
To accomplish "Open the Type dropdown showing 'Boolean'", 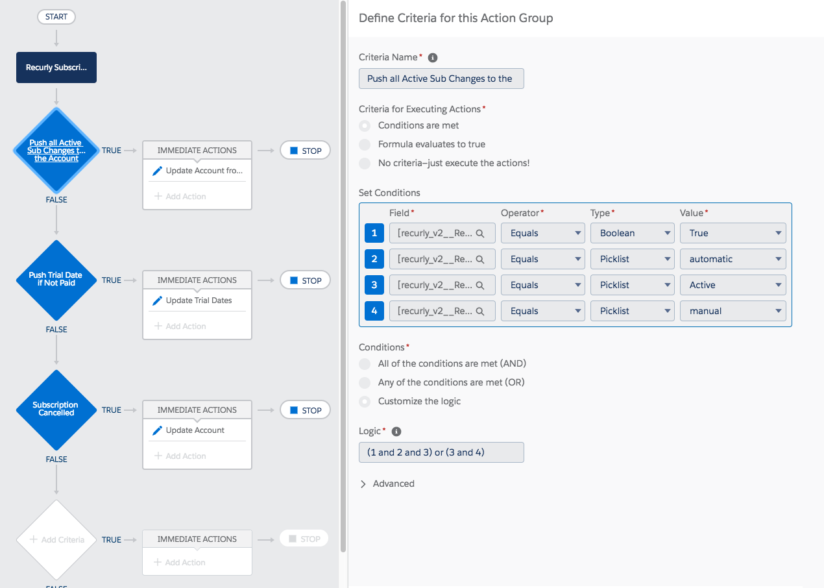I will (x=632, y=233).
